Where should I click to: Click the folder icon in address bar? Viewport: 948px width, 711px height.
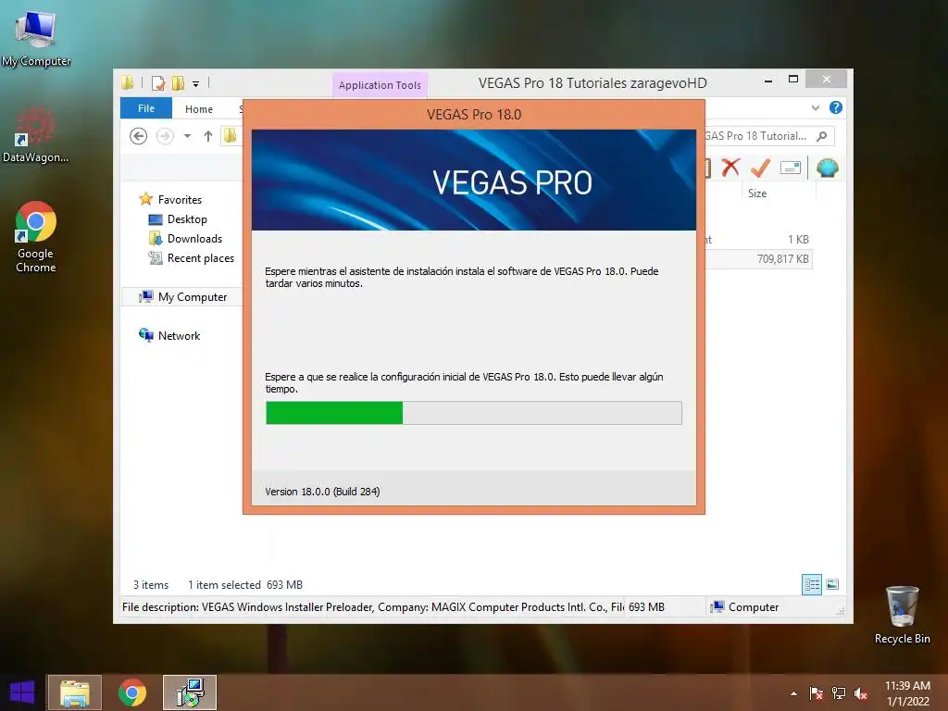(x=231, y=136)
